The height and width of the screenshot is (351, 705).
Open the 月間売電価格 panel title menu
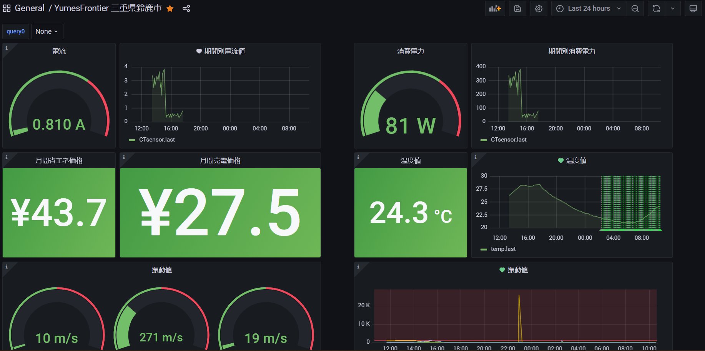pos(220,160)
